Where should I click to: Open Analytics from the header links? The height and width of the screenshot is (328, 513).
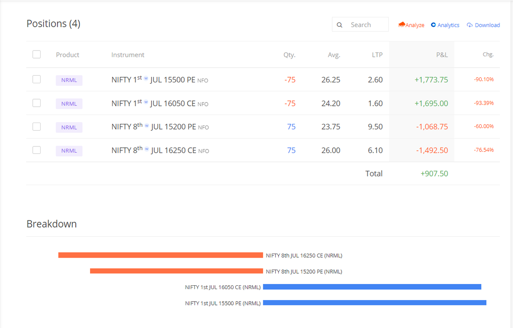448,25
